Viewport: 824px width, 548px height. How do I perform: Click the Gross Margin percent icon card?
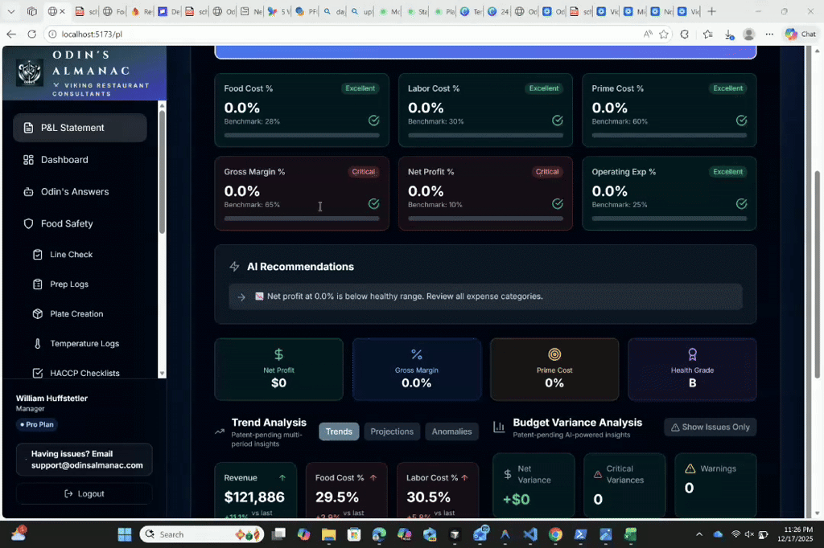[x=417, y=370]
